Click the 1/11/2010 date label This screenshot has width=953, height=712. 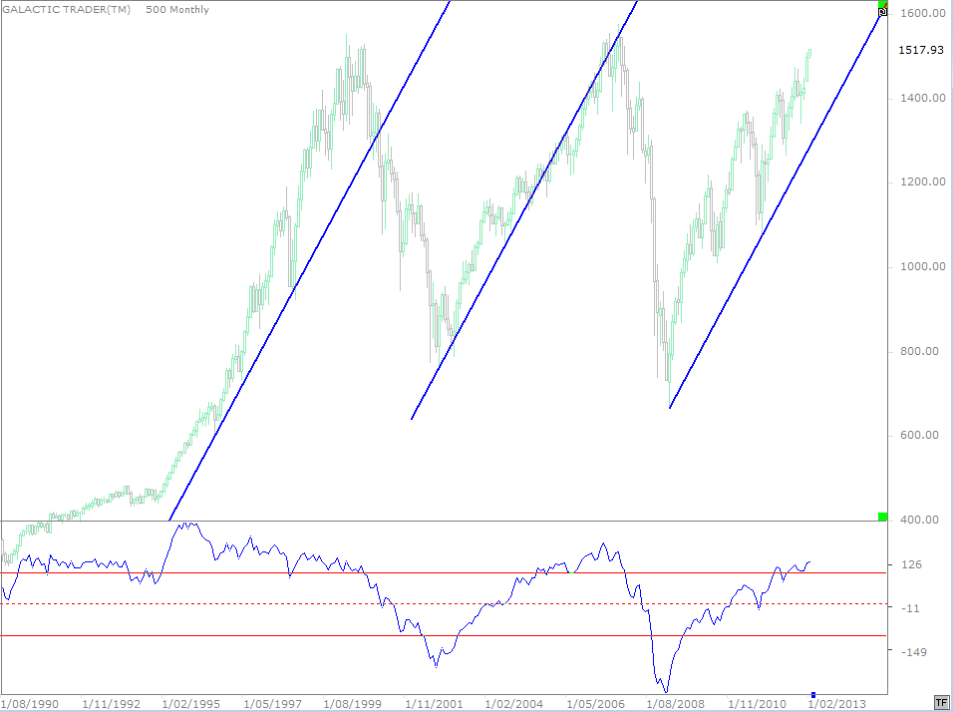(x=758, y=704)
